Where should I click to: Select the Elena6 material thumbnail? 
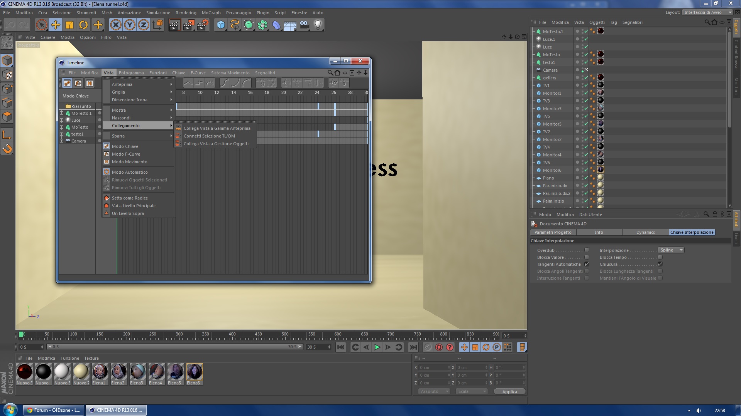[x=194, y=372]
